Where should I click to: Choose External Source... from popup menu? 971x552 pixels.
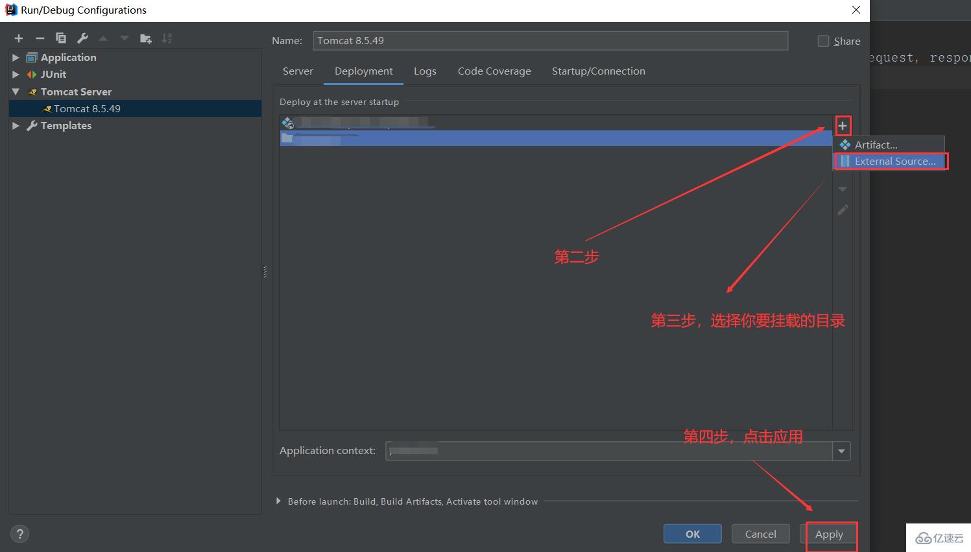click(x=889, y=161)
